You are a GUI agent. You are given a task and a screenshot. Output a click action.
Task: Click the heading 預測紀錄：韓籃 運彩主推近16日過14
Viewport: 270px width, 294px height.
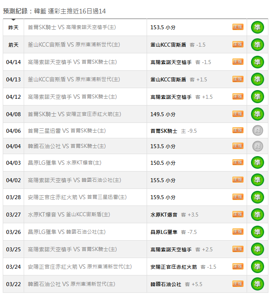click(55, 11)
